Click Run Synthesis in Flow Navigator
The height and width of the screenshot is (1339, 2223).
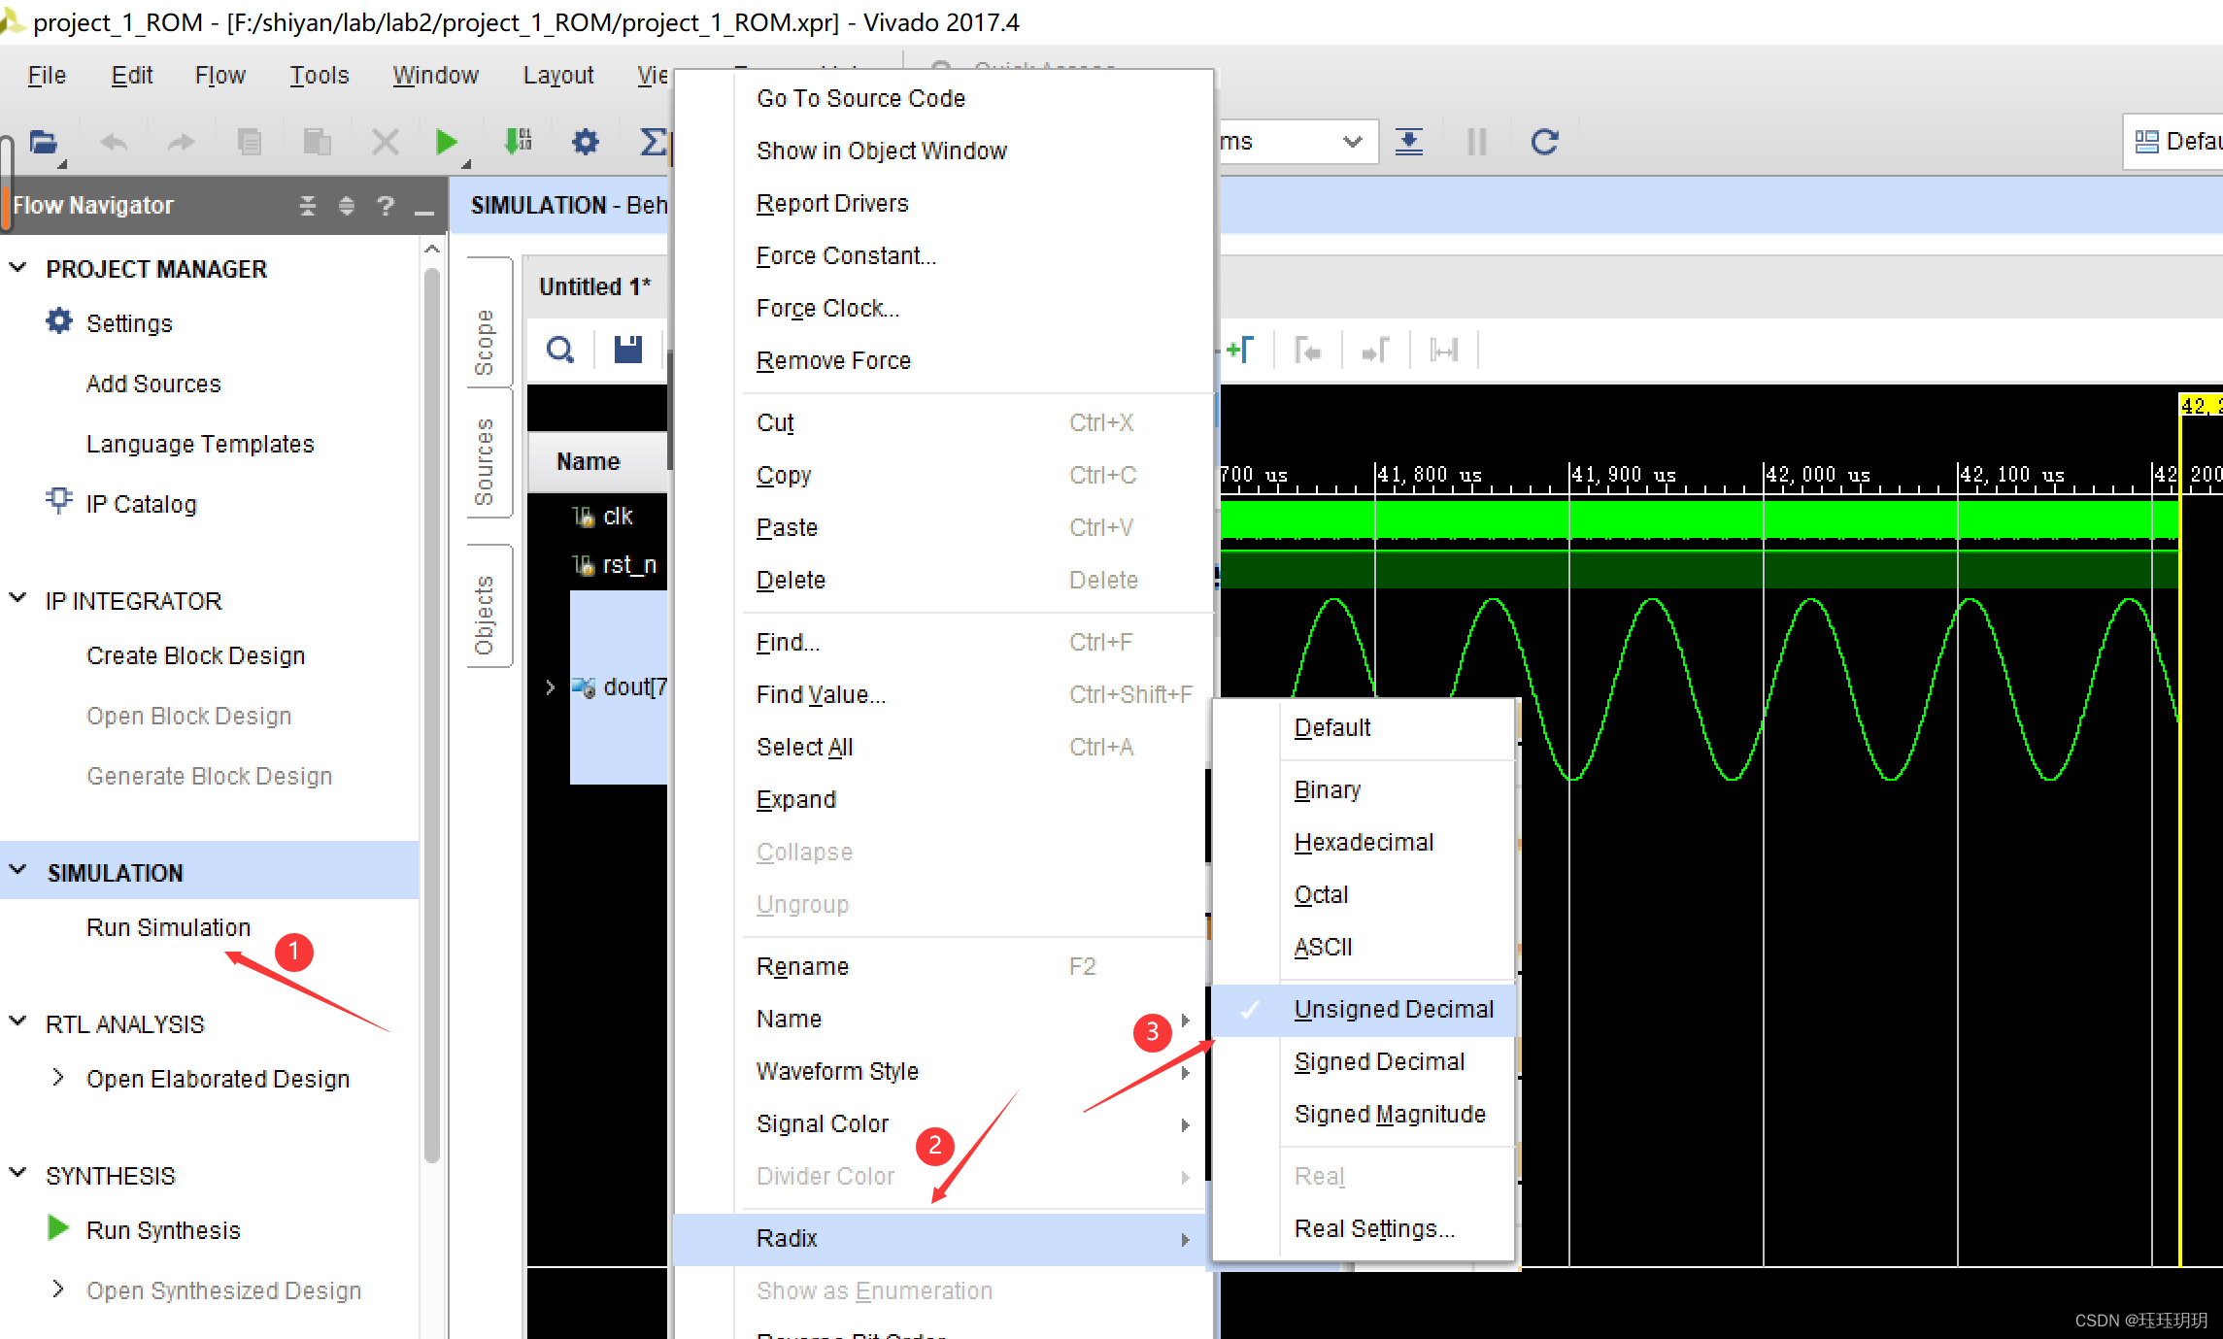pos(162,1229)
